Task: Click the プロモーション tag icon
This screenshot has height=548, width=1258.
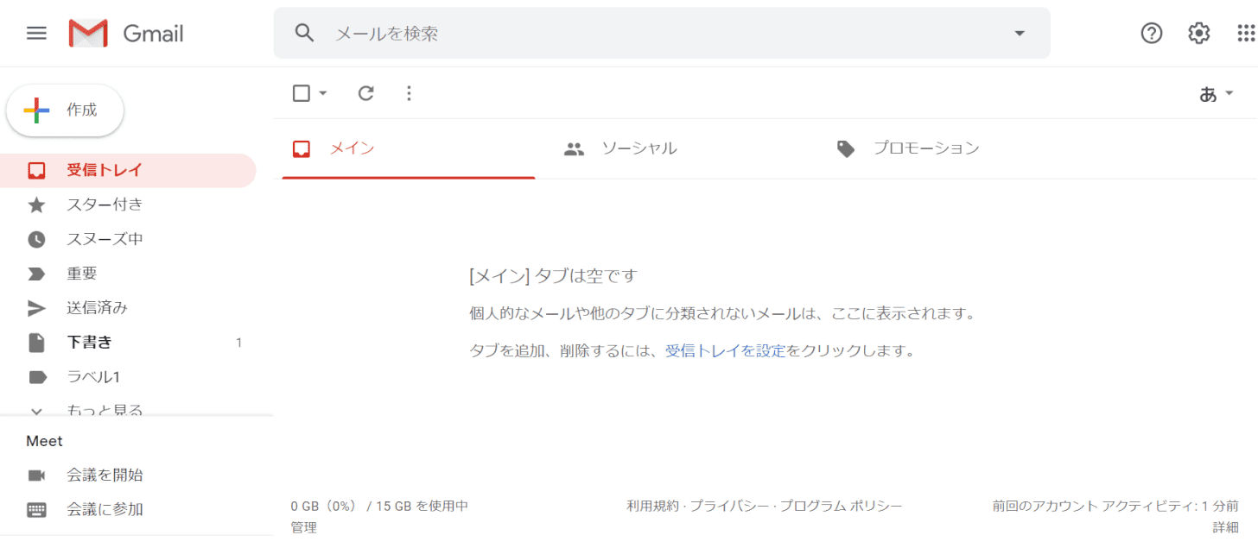Action: click(846, 148)
